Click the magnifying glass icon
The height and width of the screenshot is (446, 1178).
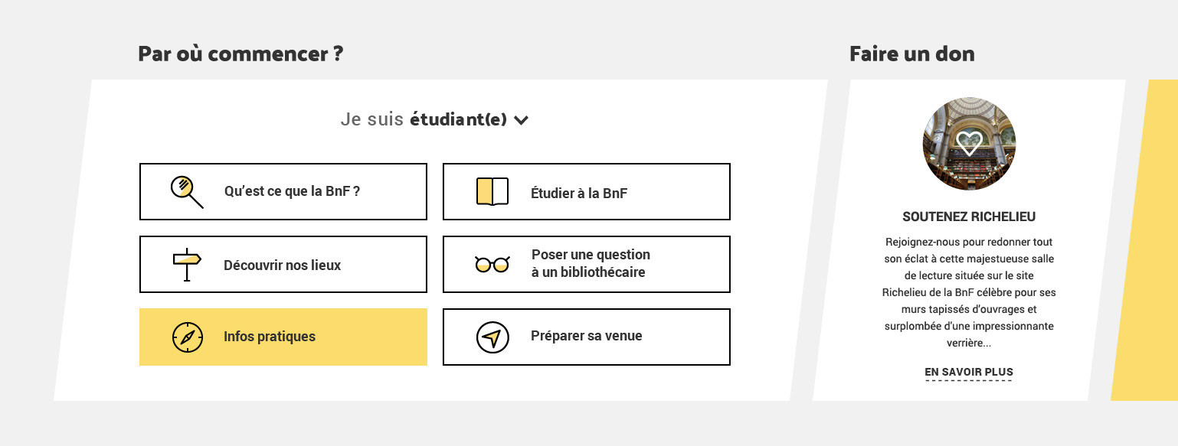[x=187, y=192]
